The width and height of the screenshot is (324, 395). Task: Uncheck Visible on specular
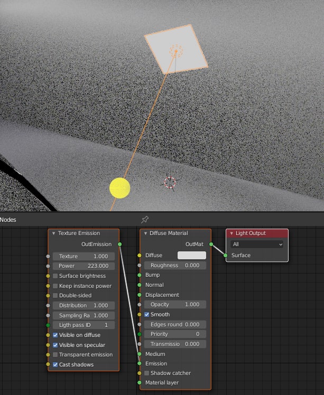pos(55,345)
